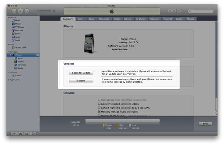Click the iPhone device image
The image size is (224, 145).
click(x=89, y=44)
